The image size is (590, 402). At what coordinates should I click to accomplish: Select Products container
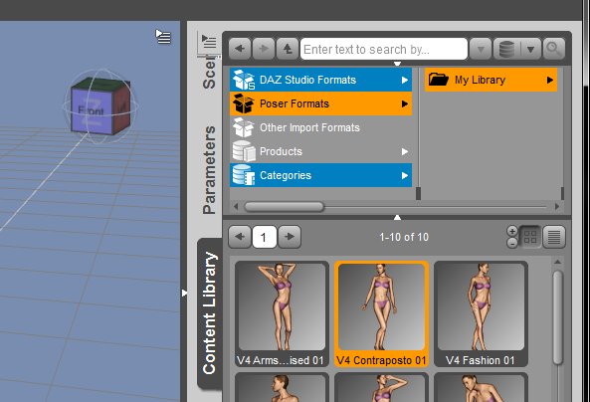tap(320, 151)
